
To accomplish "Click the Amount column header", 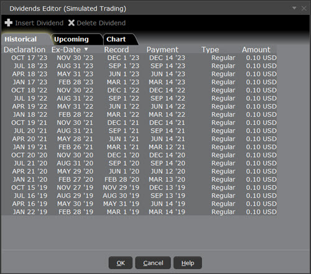I will click(x=256, y=50).
